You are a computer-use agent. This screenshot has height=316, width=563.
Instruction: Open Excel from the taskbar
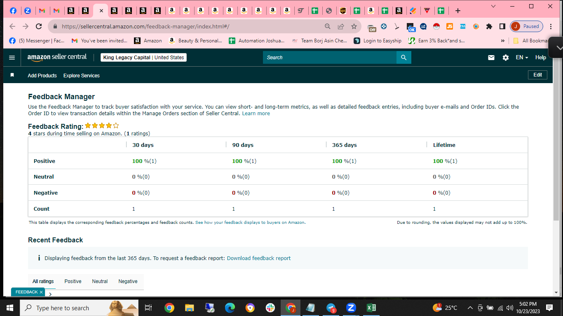pyautogui.click(x=371, y=308)
